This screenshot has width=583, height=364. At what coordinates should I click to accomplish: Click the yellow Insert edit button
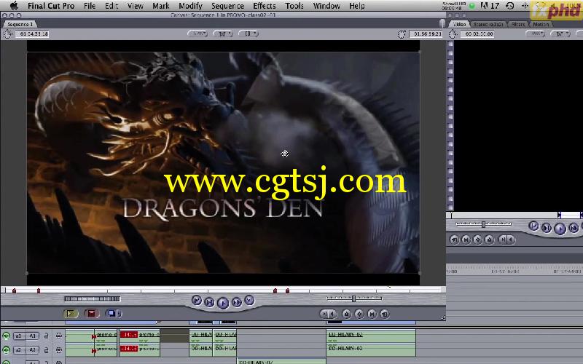point(71,314)
